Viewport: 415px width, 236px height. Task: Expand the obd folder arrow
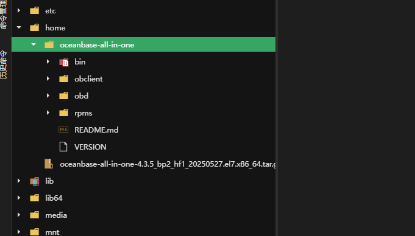pyautogui.click(x=48, y=95)
